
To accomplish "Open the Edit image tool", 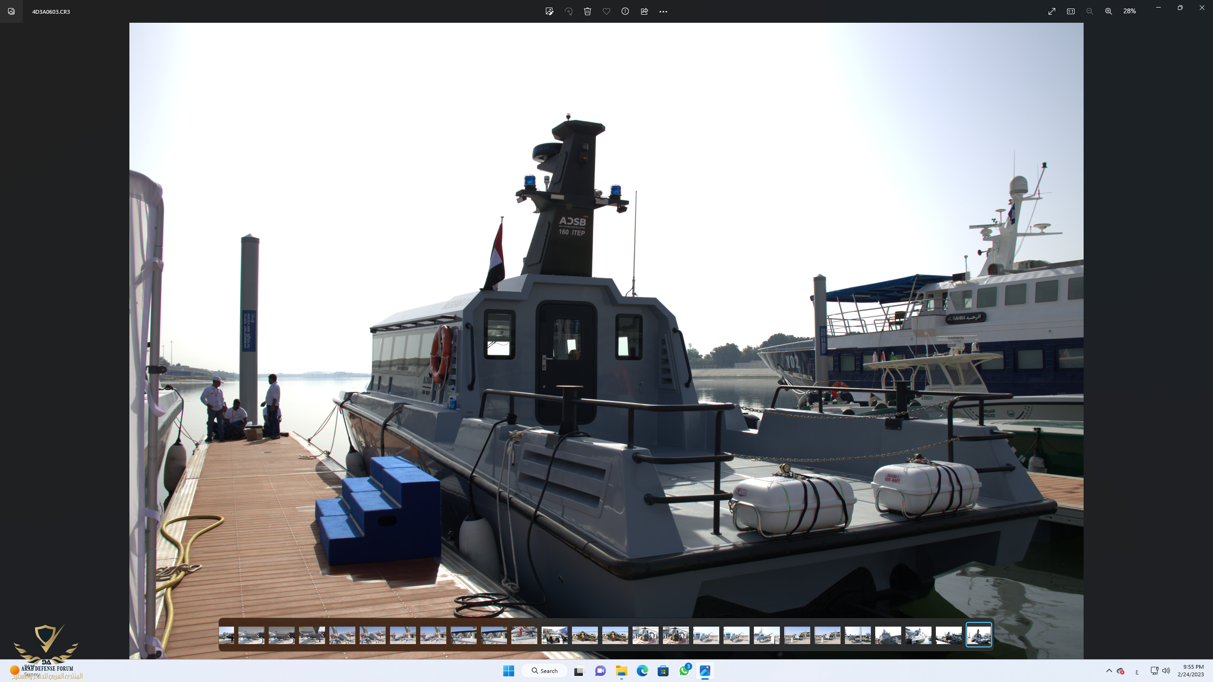I will point(549,11).
